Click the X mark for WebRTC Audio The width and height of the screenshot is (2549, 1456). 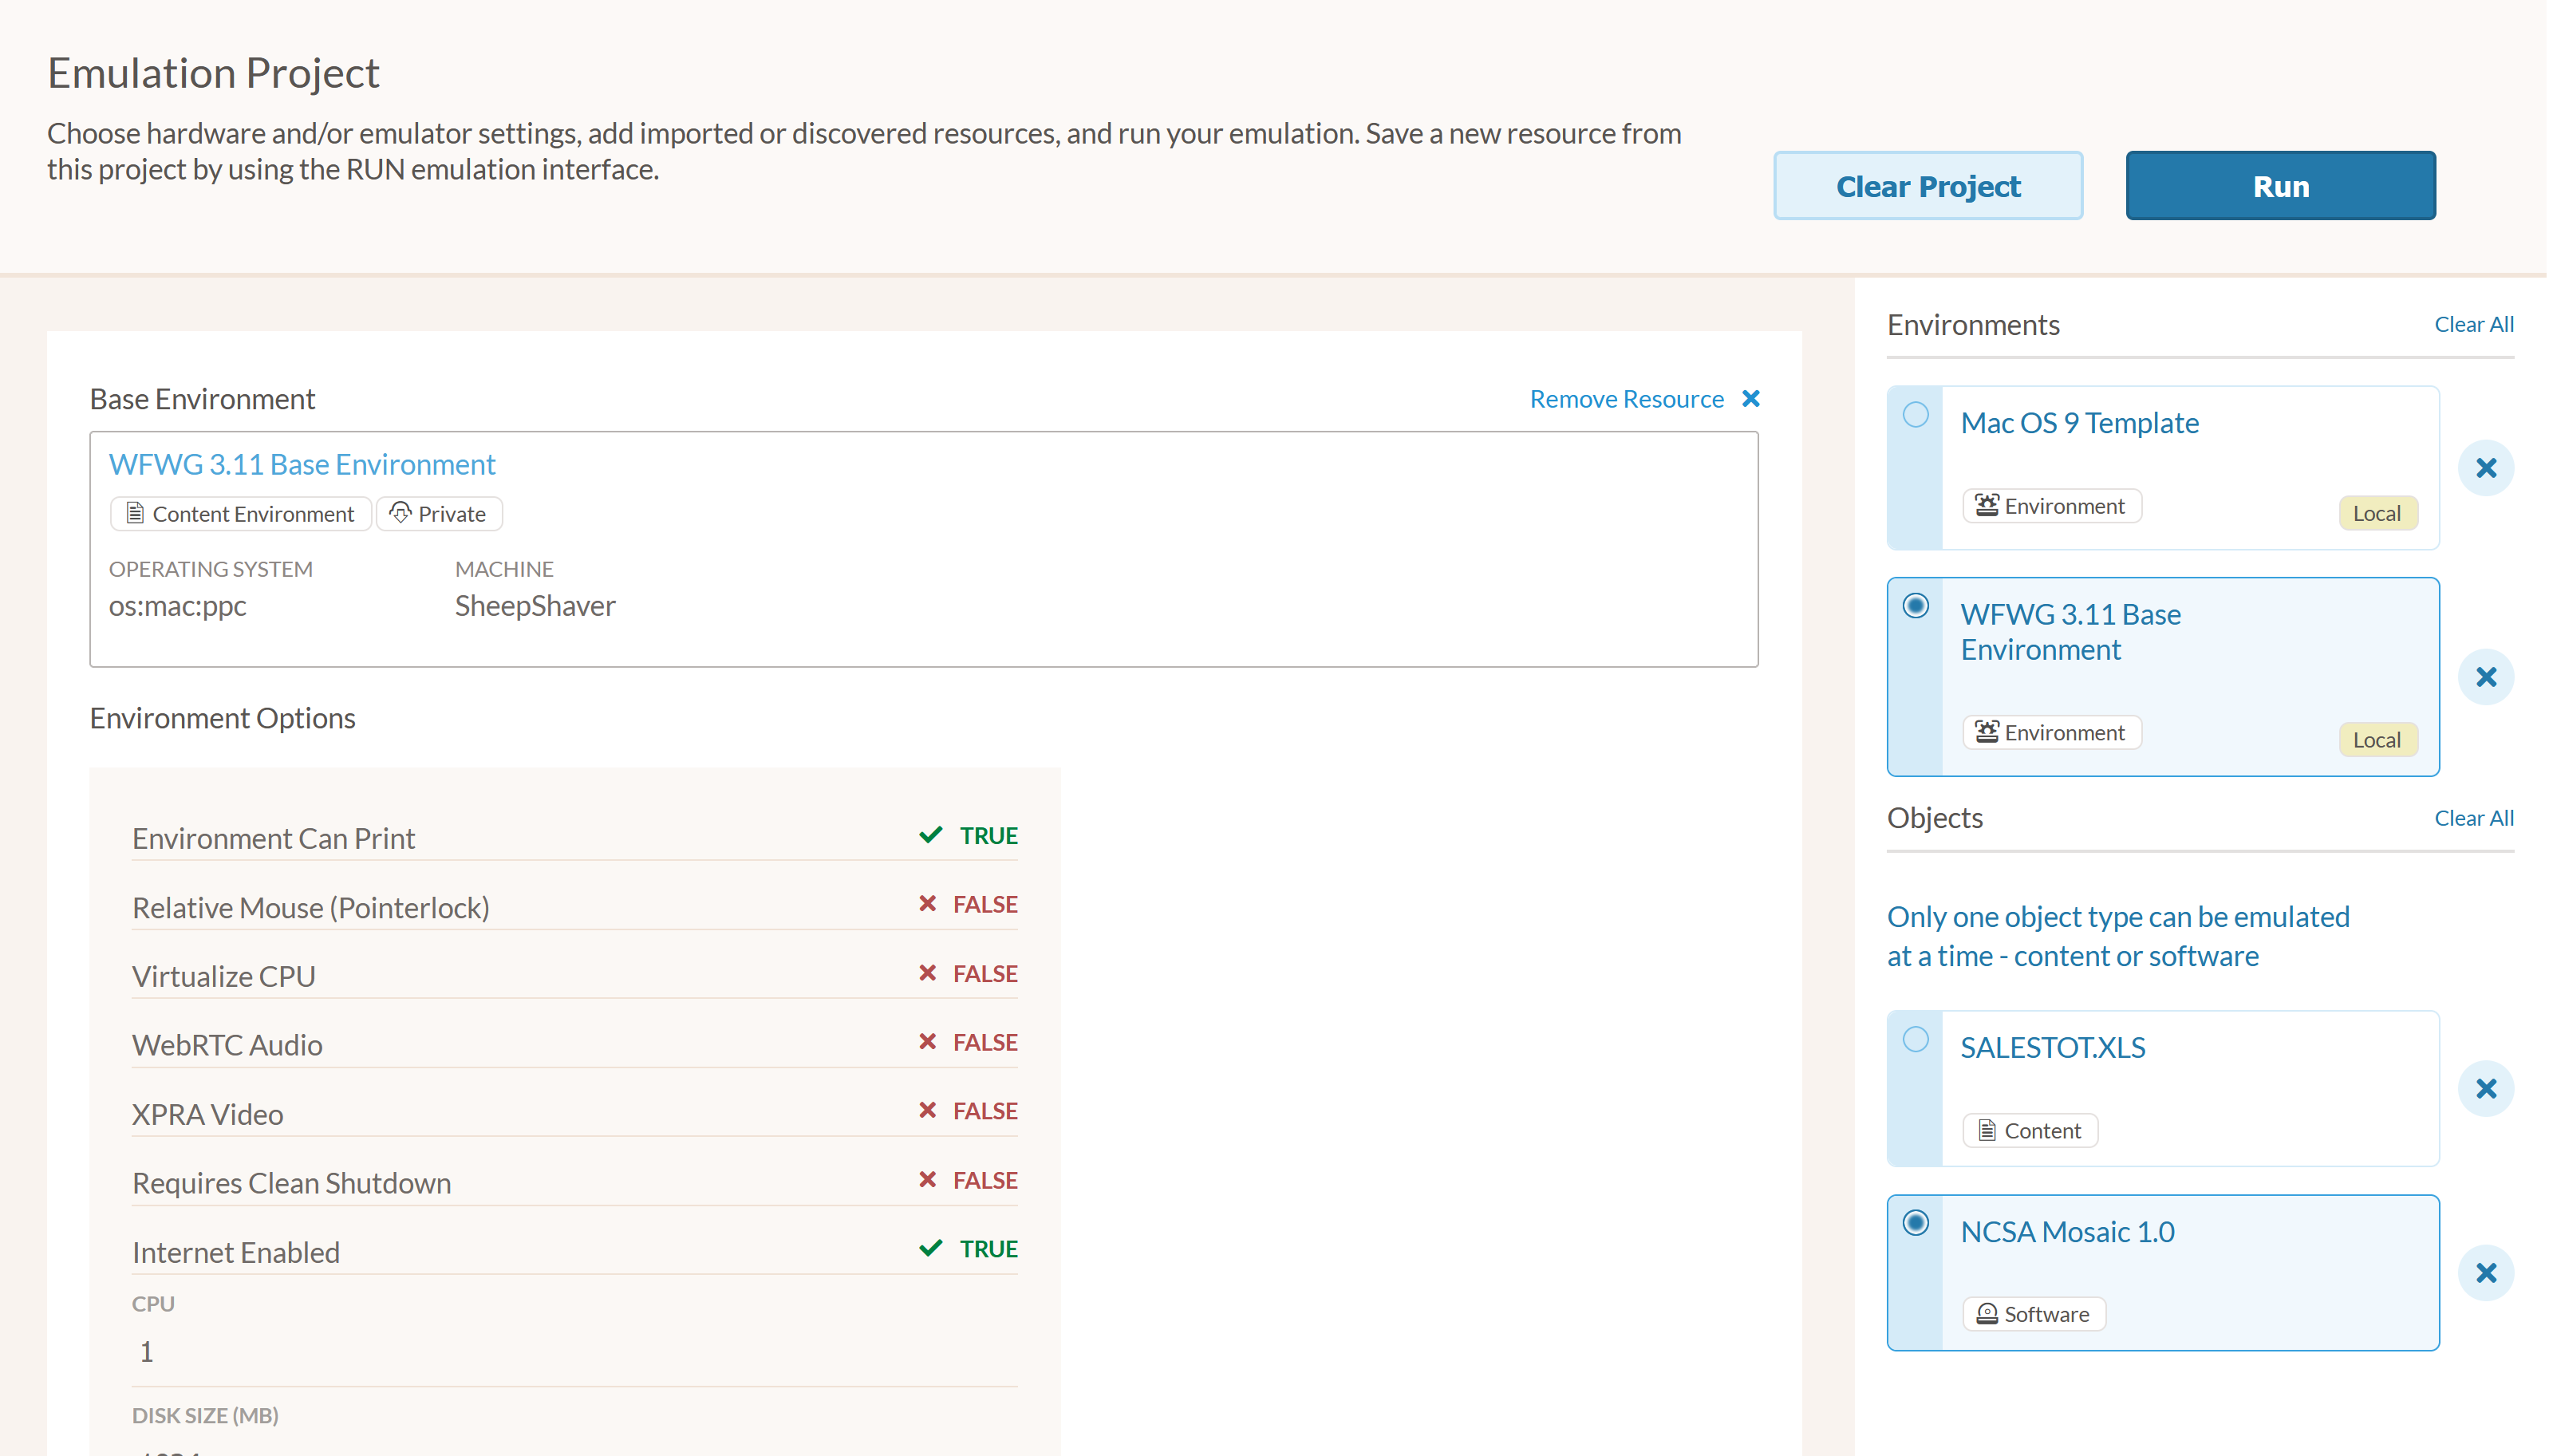point(927,1042)
